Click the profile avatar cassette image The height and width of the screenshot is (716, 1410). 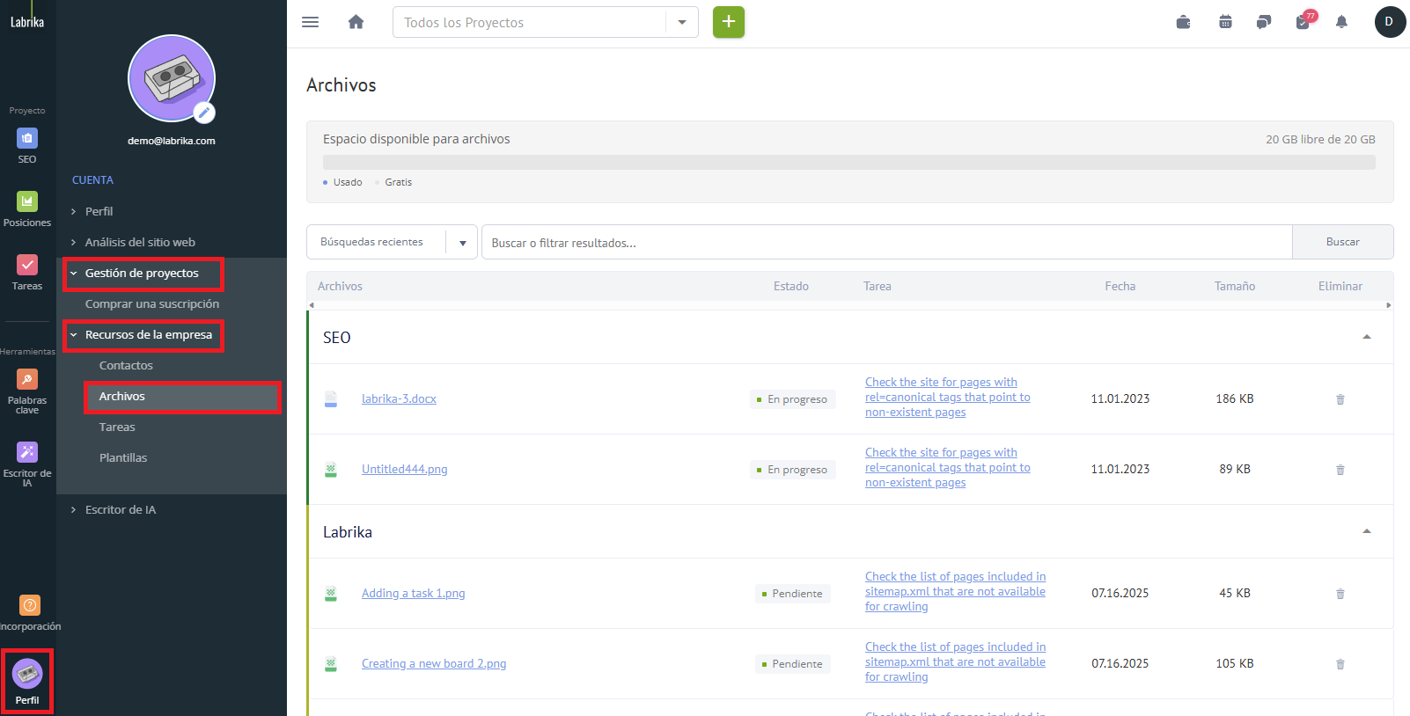(172, 78)
